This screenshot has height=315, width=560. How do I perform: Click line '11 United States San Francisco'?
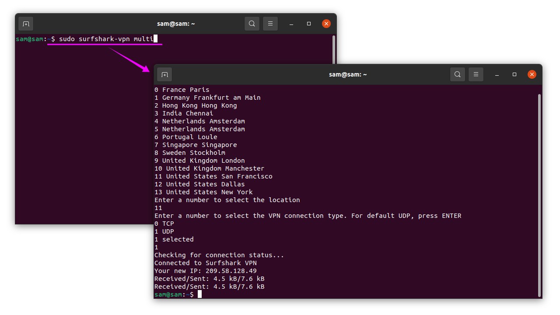tap(213, 176)
